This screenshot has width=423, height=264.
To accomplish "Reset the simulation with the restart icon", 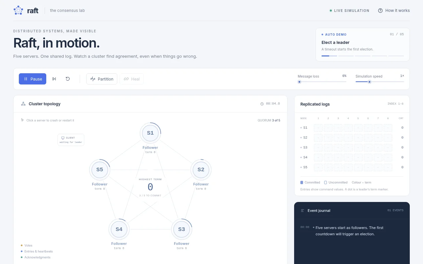I will coord(68,79).
